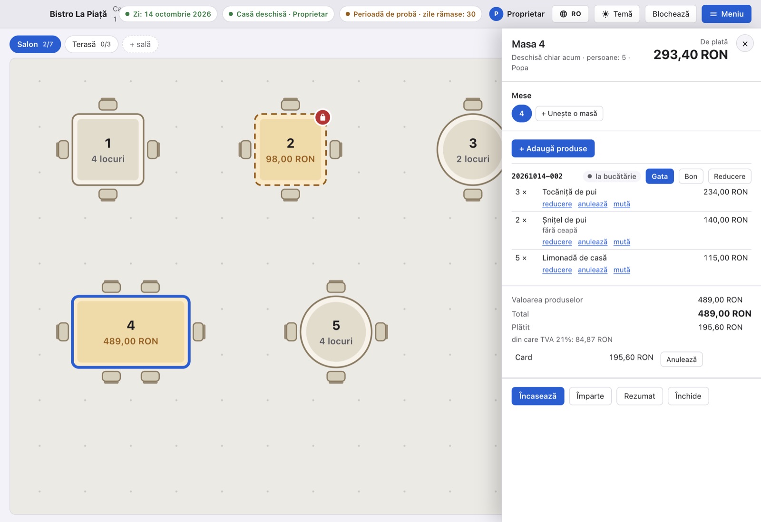The height and width of the screenshot is (522, 761).
Task: Click mută link for Limonadă de casă
Action: point(622,270)
